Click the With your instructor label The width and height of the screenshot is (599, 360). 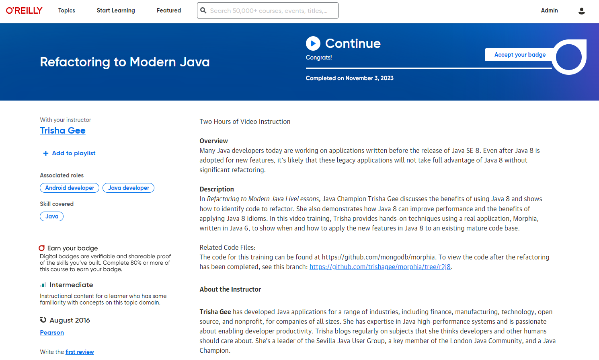tap(66, 120)
